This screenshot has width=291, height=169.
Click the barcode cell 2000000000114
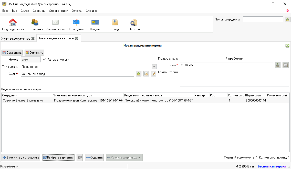256,100
